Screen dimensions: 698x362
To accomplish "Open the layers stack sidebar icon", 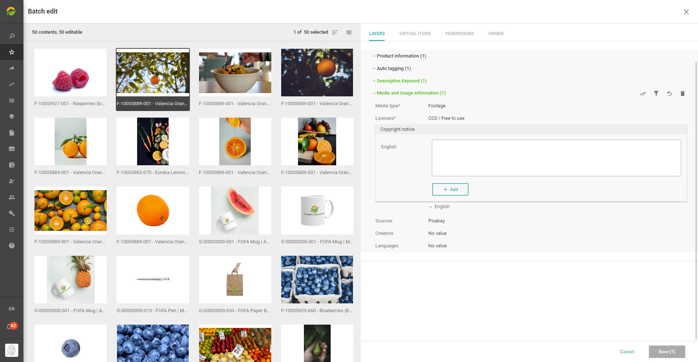I will tap(12, 117).
